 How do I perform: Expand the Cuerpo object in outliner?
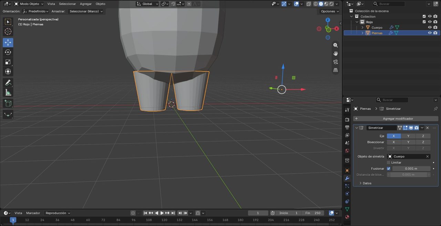click(x=362, y=28)
